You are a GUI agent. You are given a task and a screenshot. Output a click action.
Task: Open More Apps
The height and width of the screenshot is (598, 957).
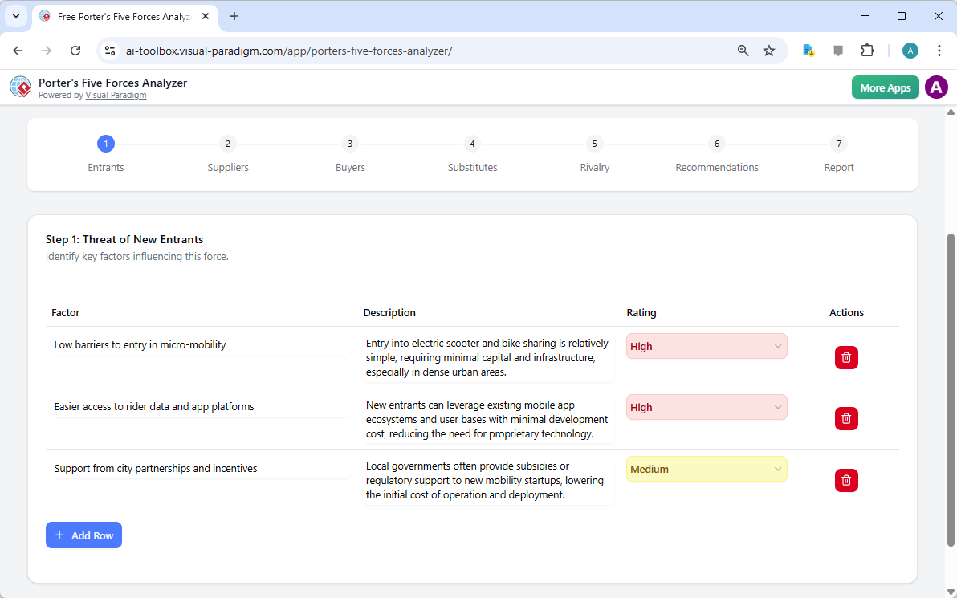tap(885, 87)
